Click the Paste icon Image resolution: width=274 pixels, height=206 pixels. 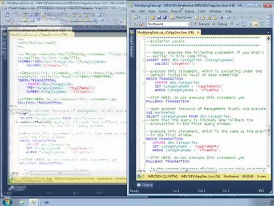(x=234, y=18)
